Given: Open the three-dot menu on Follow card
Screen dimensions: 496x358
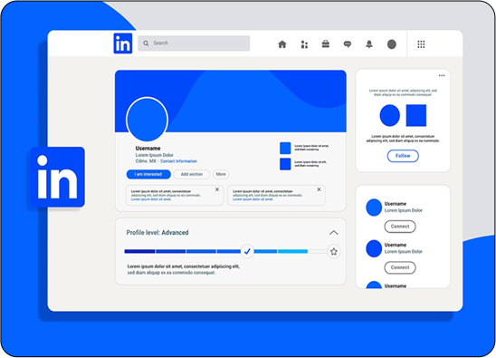Looking at the screenshot, I should pos(442,75).
